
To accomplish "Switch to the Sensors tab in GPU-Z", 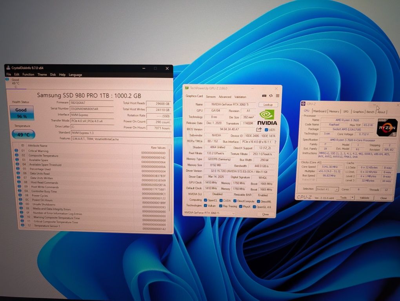I will (x=211, y=96).
